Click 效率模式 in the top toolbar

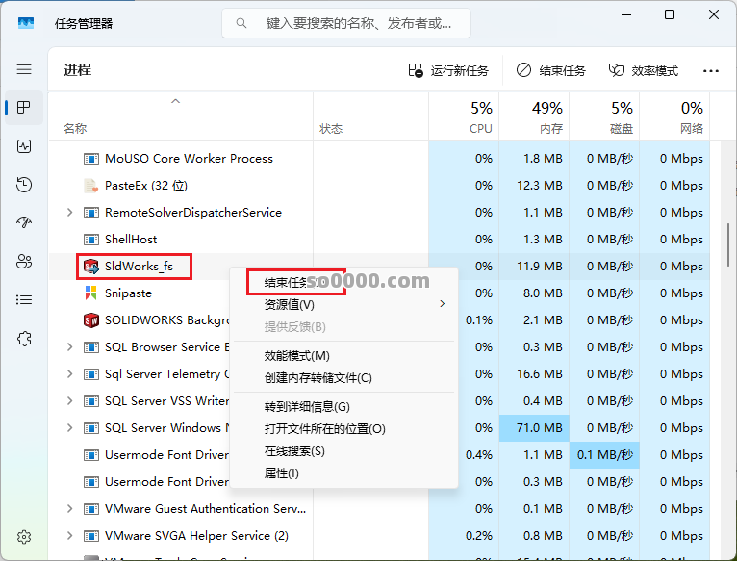click(x=644, y=70)
